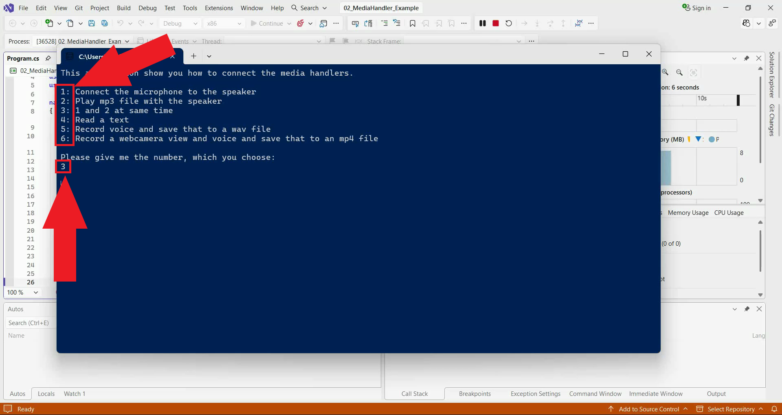Image resolution: width=782 pixels, height=415 pixels.
Task: Open the Debug menu
Action: 147,8
